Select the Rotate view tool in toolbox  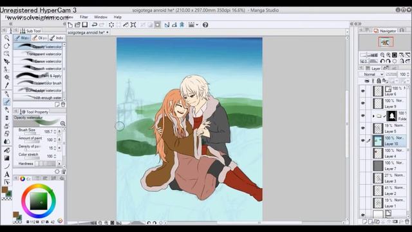point(6,46)
